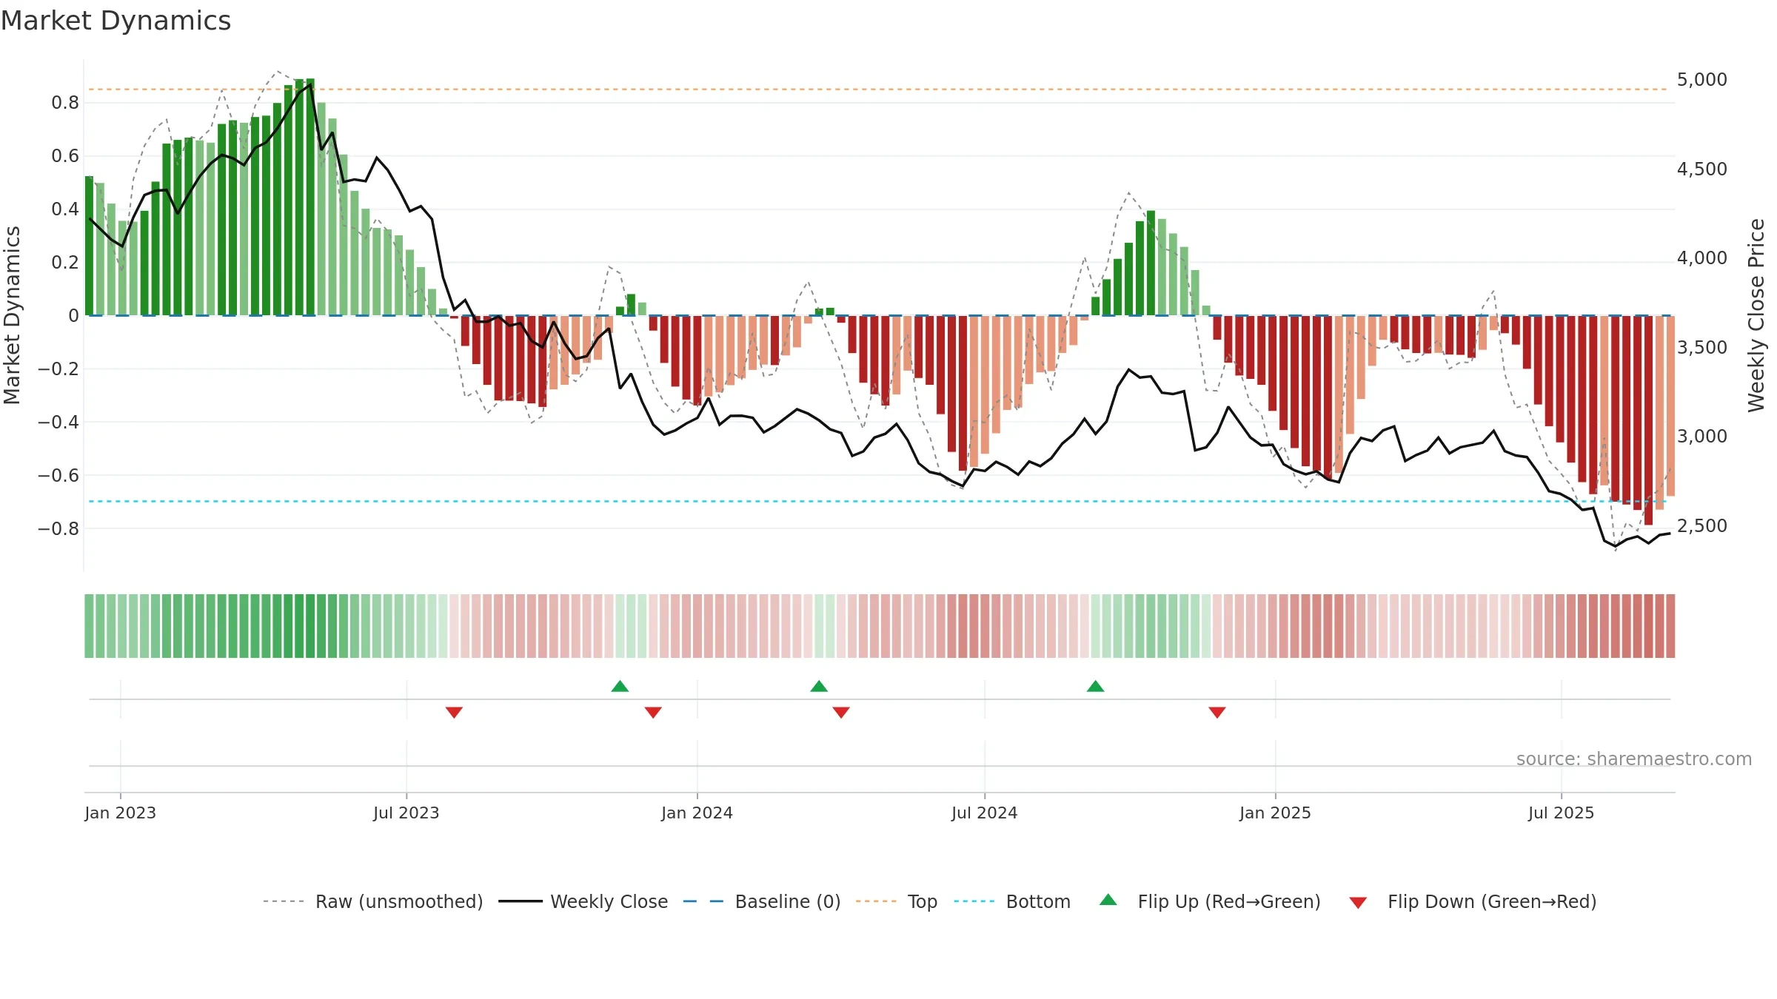1777x999 pixels.
Task: Click the Jul 2024 x-axis label
Action: point(985,813)
